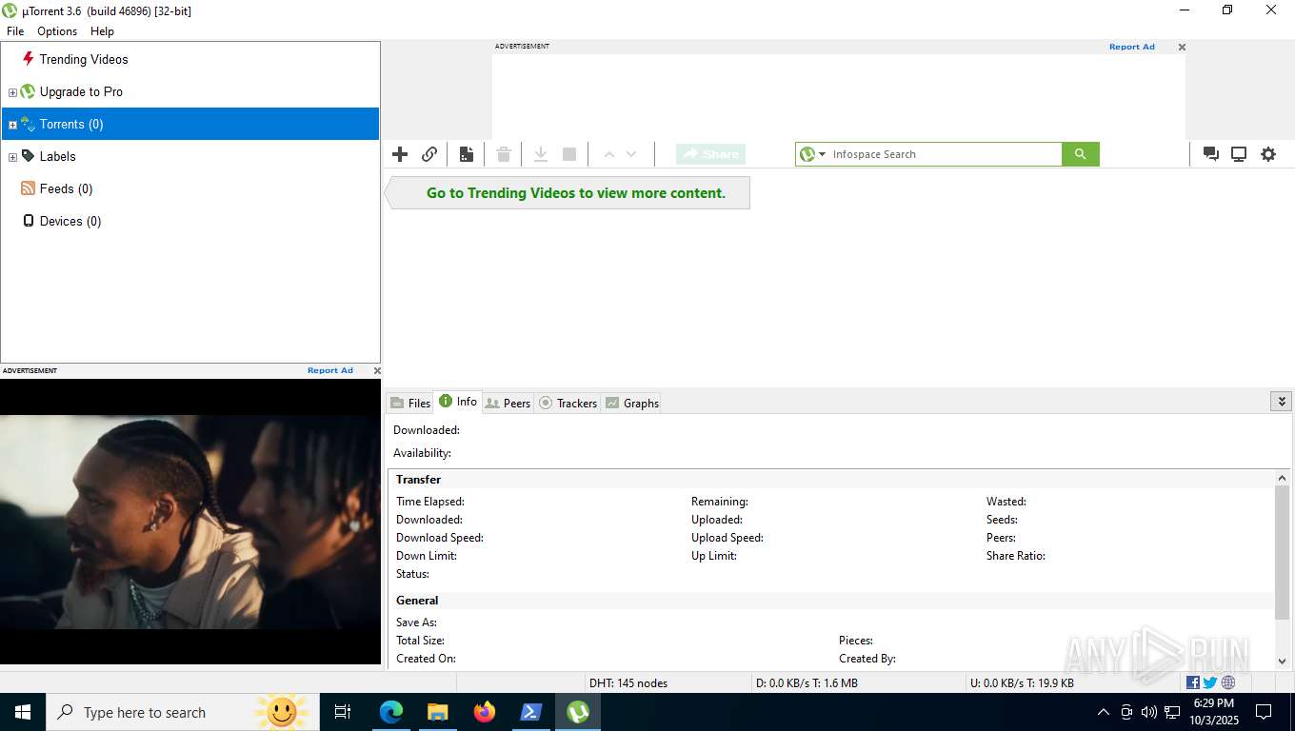This screenshot has width=1295, height=731.
Task: Click the Add Torrent plus icon
Action: (400, 154)
